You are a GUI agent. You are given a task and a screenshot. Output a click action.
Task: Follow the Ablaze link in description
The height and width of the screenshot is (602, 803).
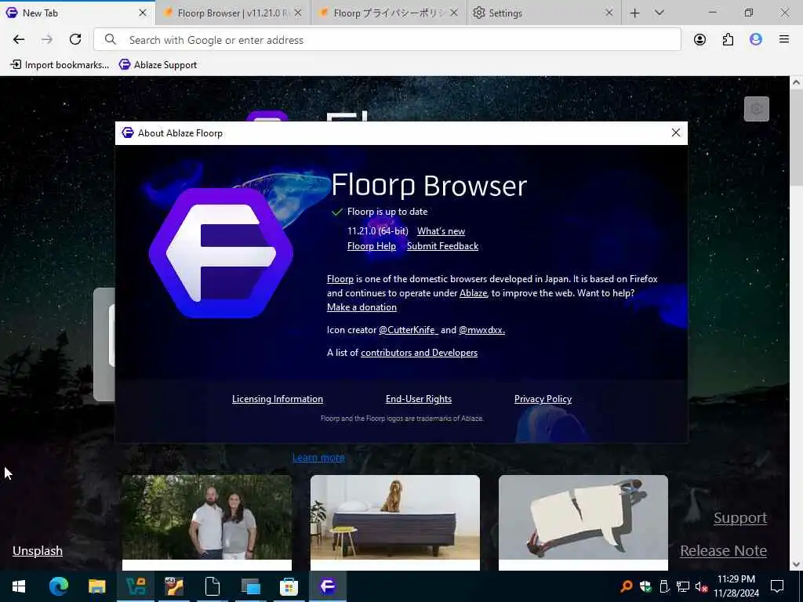473,293
